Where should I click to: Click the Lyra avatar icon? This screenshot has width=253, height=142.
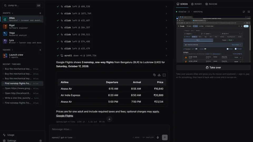pyautogui.click(x=5, y=41)
